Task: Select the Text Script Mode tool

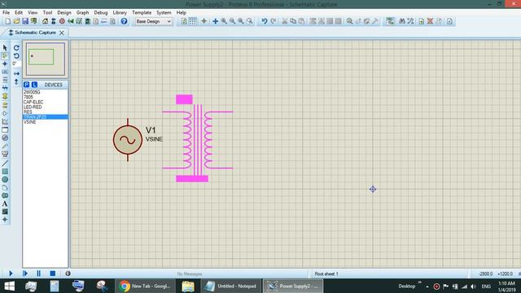Action: tap(5, 80)
